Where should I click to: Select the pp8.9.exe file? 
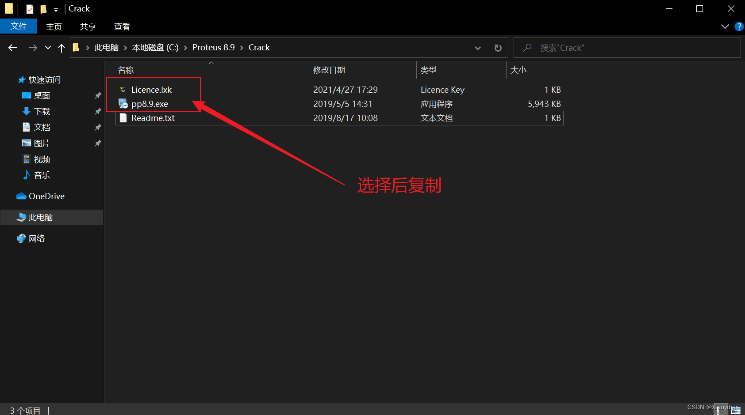pos(150,104)
